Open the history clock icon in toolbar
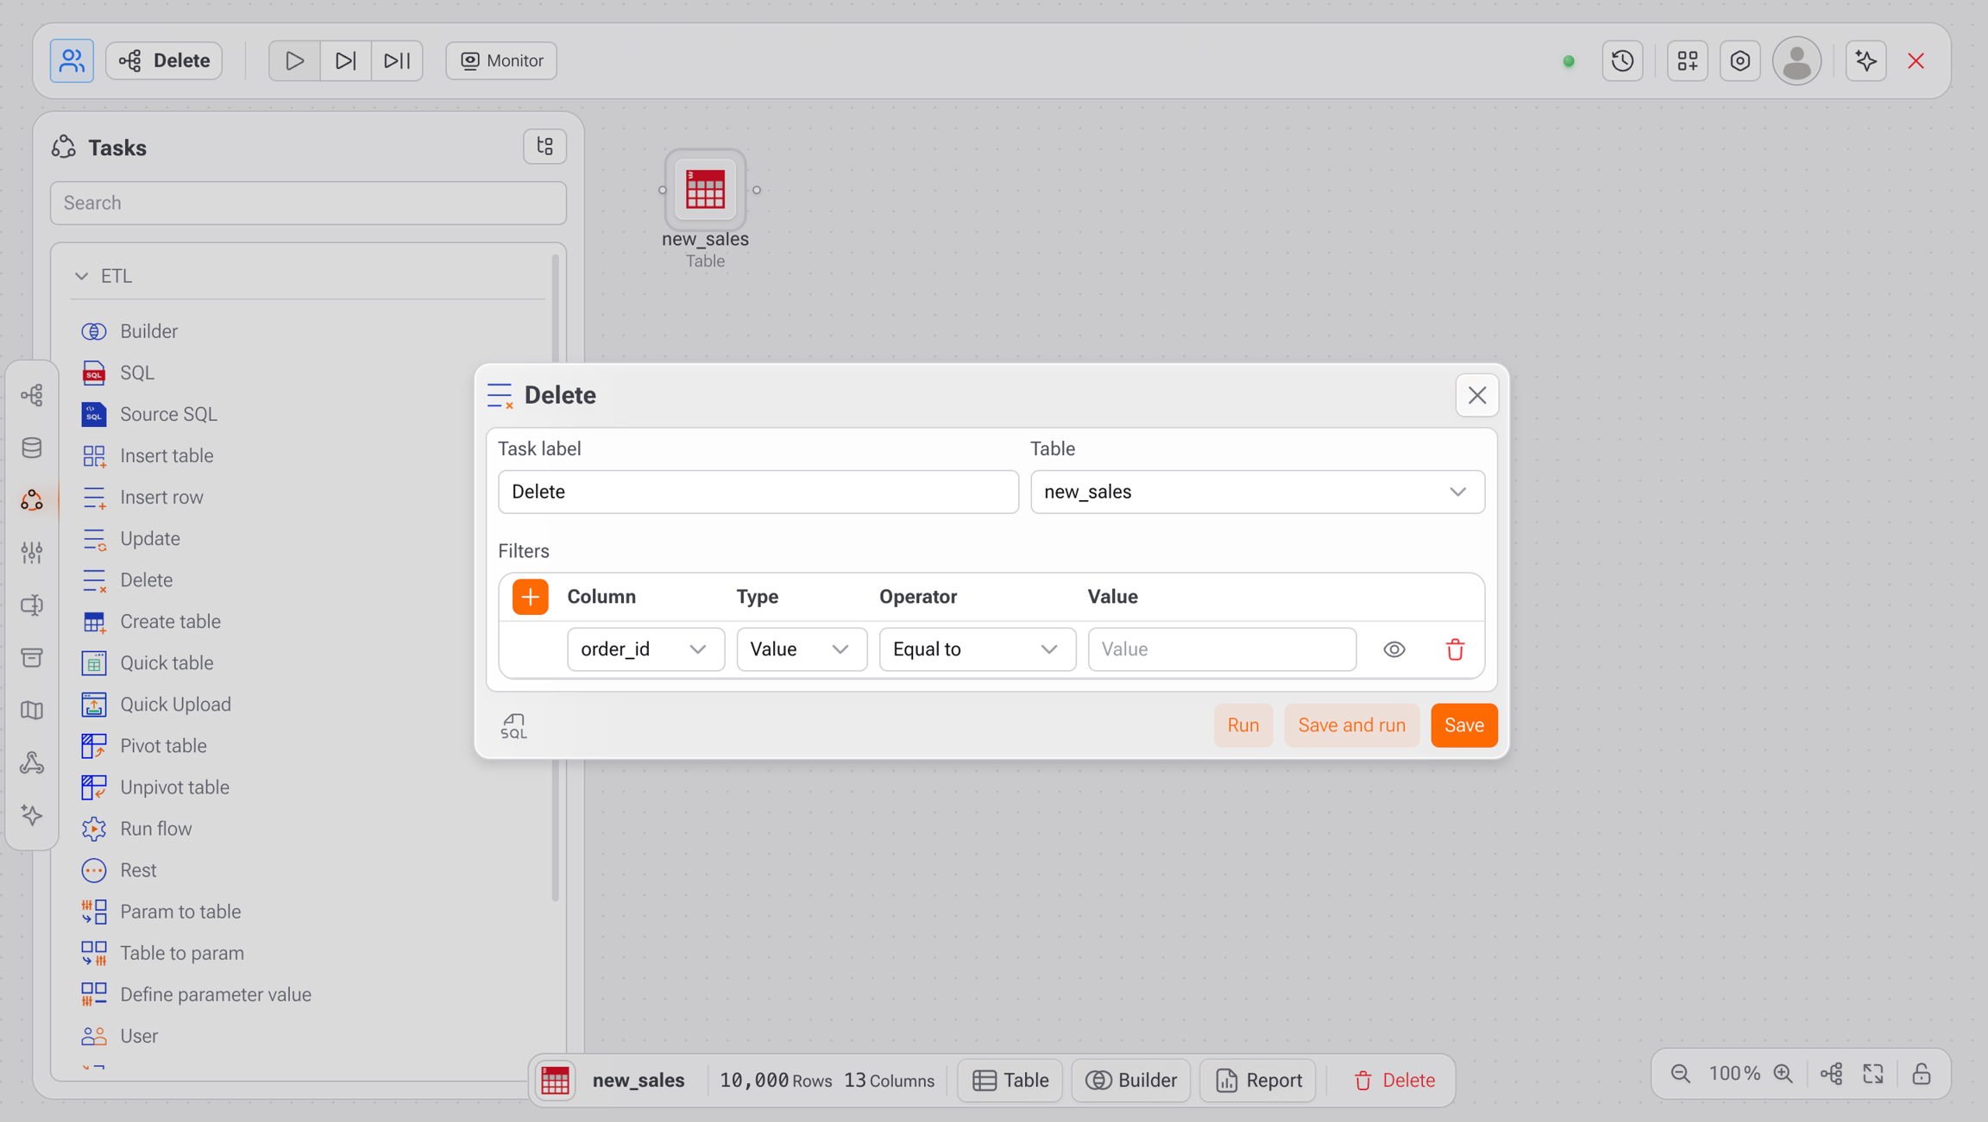The width and height of the screenshot is (1988, 1122). [x=1622, y=60]
